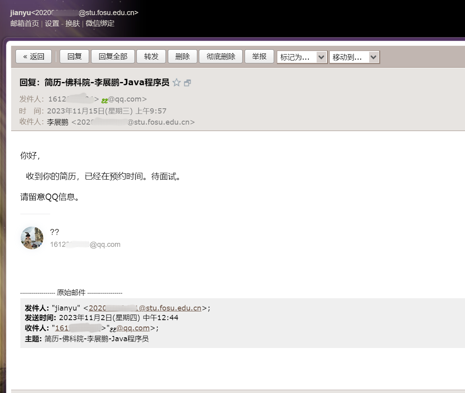Image resolution: width=465 pixels, height=393 pixels.
Task: Delete the email with 删除
Action: (182, 57)
